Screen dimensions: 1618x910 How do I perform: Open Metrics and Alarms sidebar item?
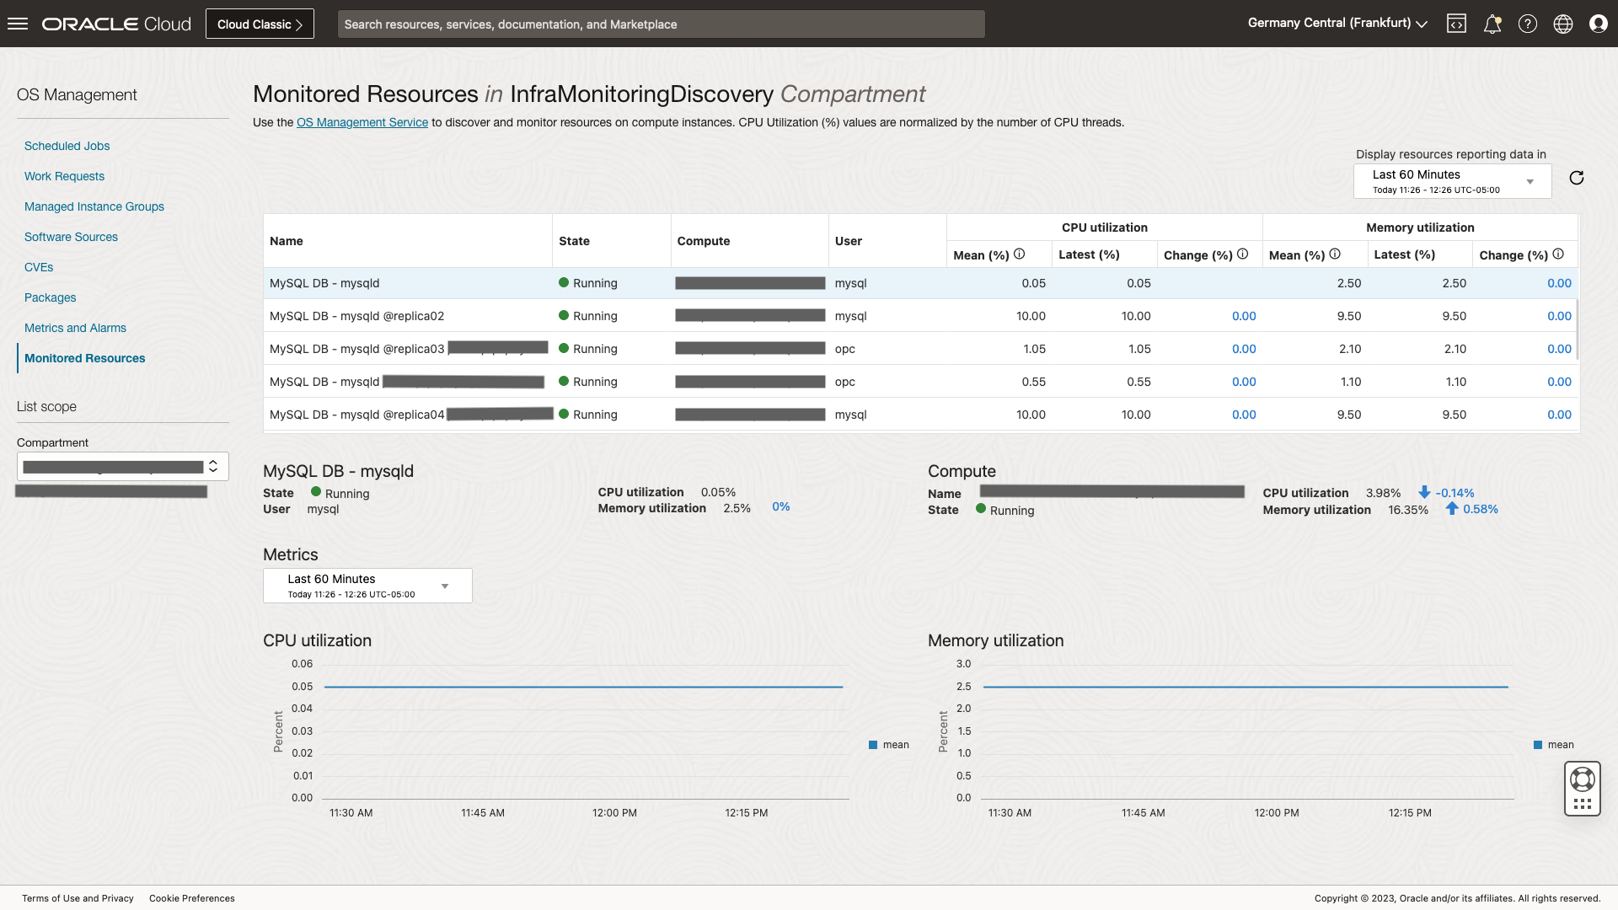point(75,328)
